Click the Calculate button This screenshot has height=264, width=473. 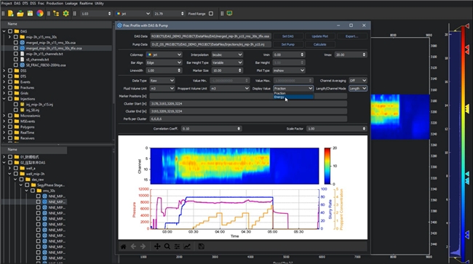pyautogui.click(x=319, y=44)
